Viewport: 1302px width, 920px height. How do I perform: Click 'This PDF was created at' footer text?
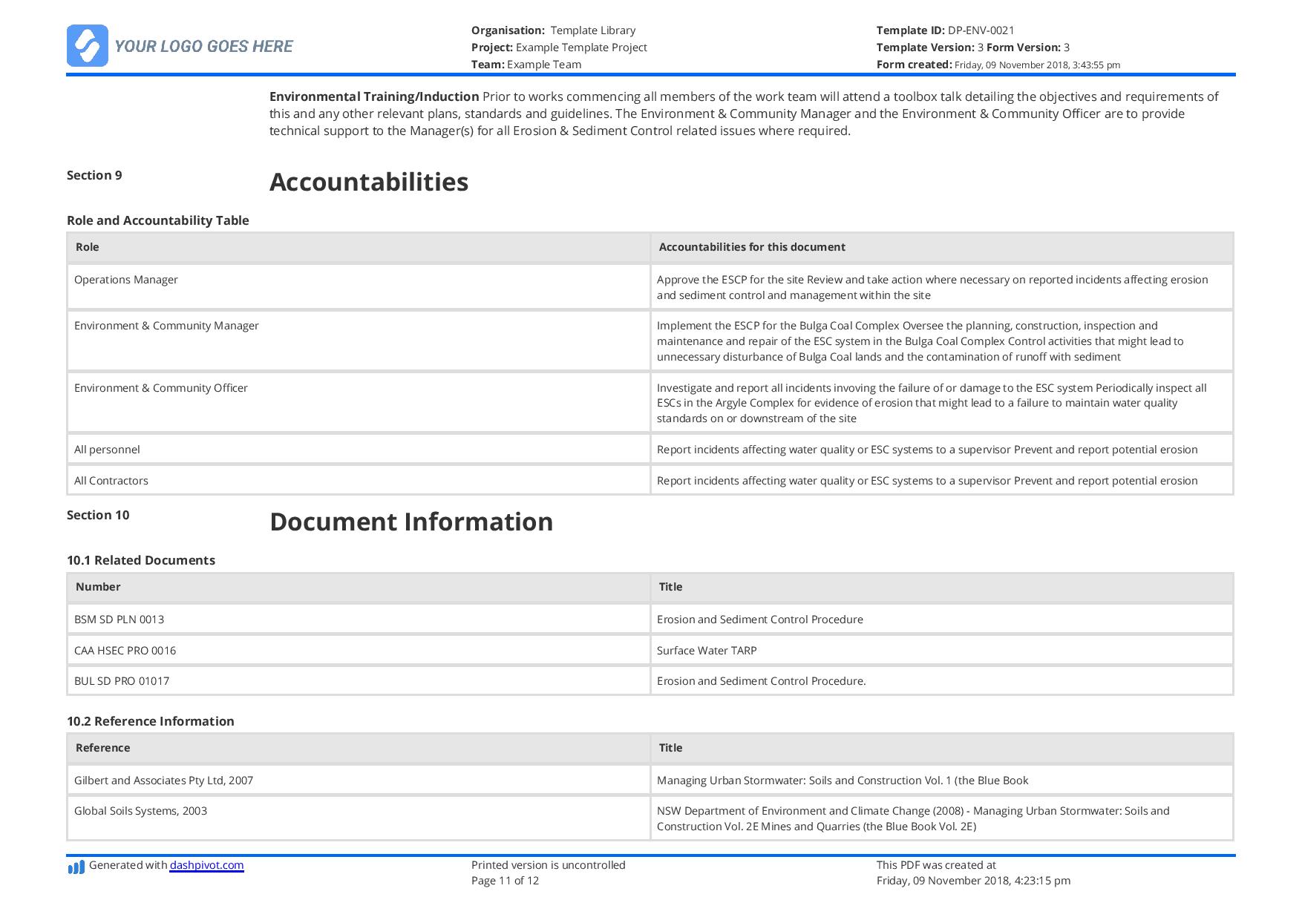[x=936, y=865]
